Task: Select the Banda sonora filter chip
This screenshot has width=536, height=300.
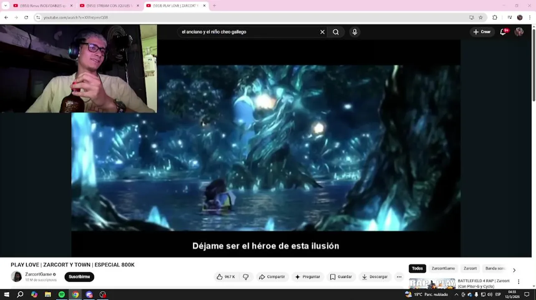Action: coord(495,268)
